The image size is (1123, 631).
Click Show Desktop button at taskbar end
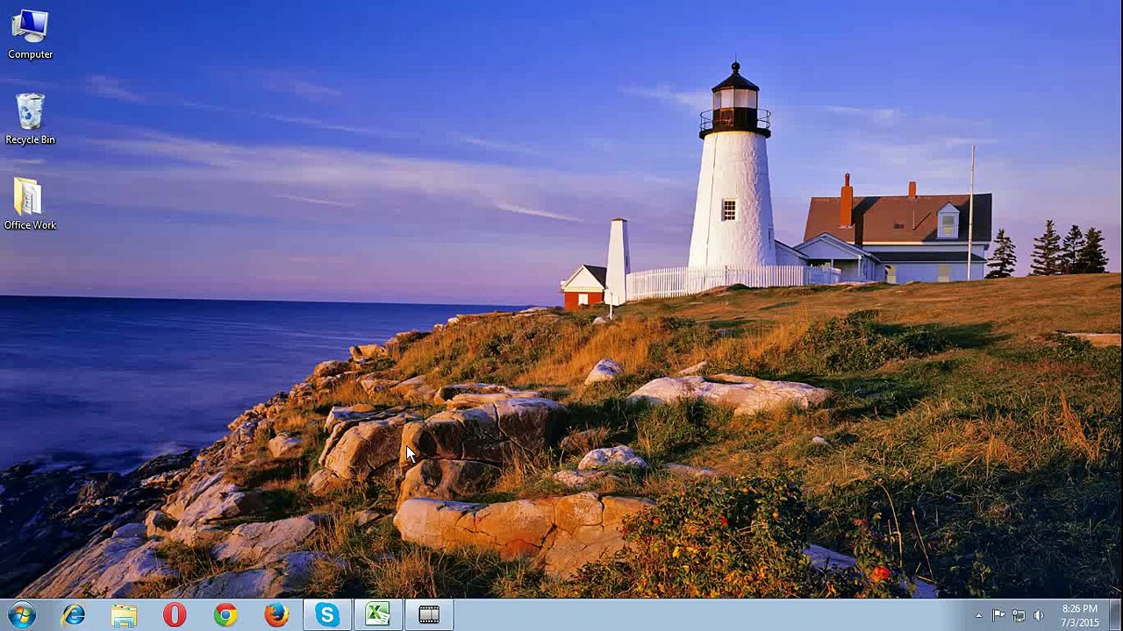click(1116, 615)
